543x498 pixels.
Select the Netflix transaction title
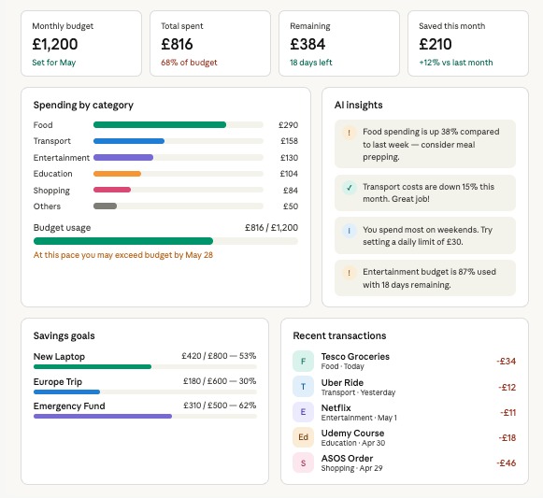(336, 407)
